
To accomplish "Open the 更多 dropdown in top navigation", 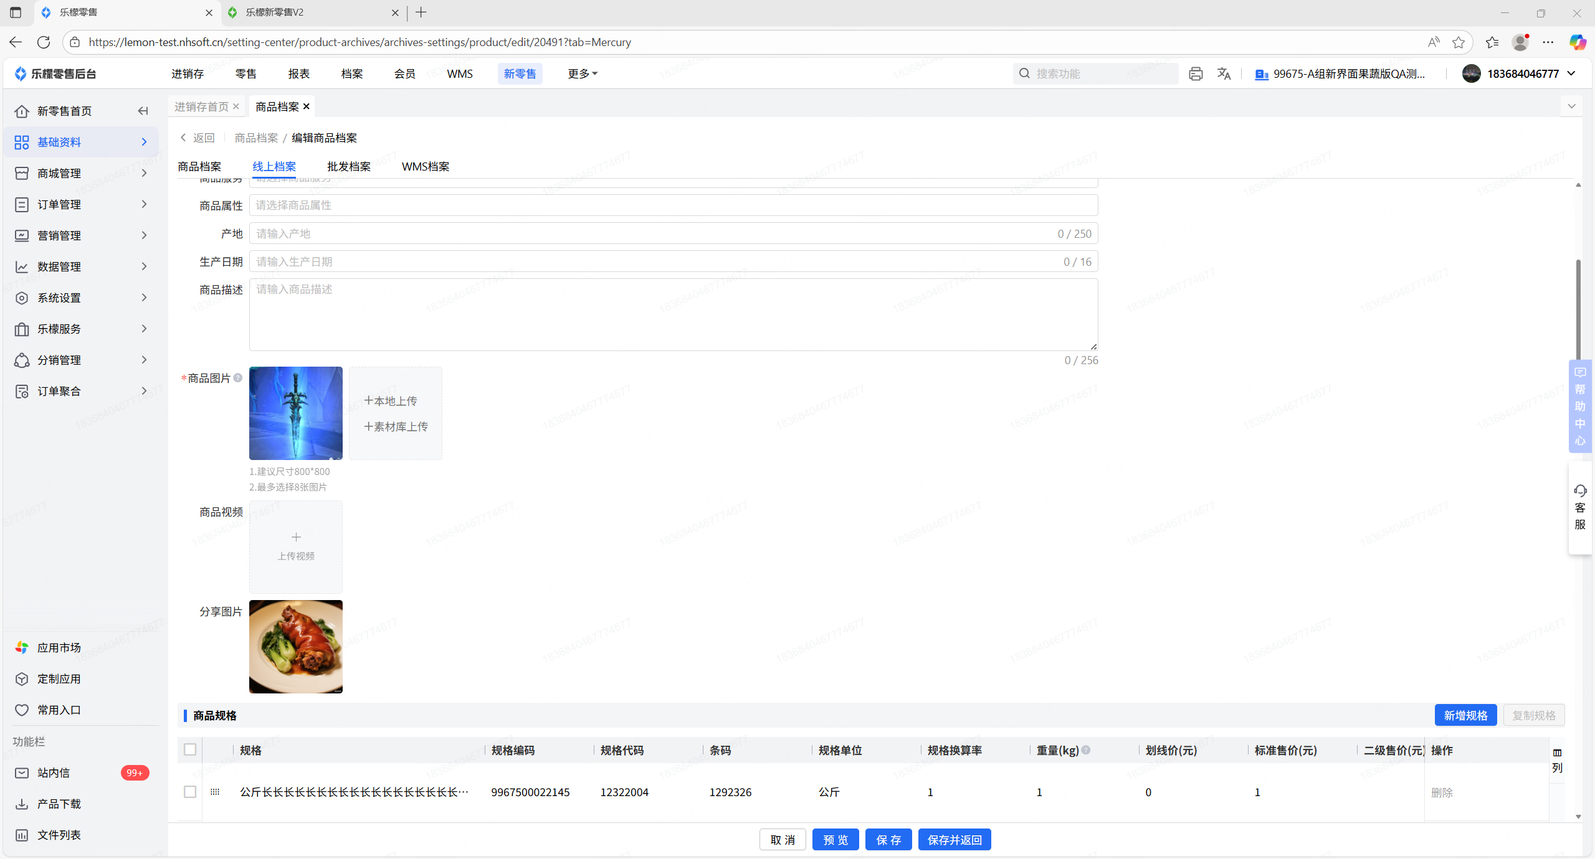I will [x=582, y=73].
